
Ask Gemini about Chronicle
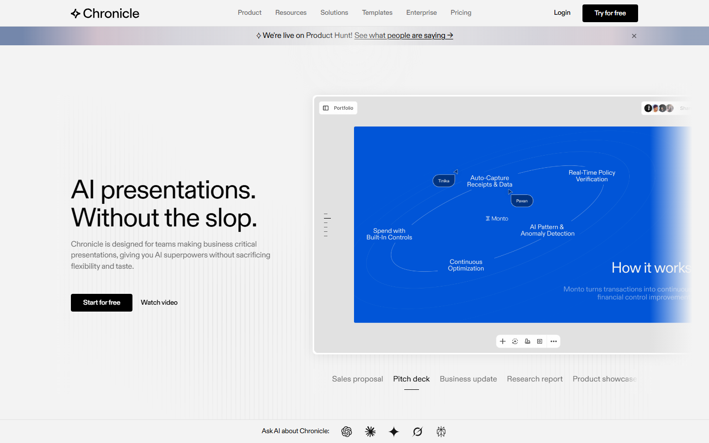394,432
